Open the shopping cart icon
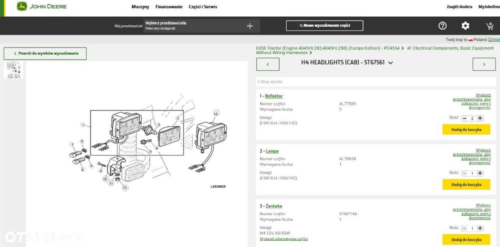Viewport: 500px width, 247px height. [490, 26]
